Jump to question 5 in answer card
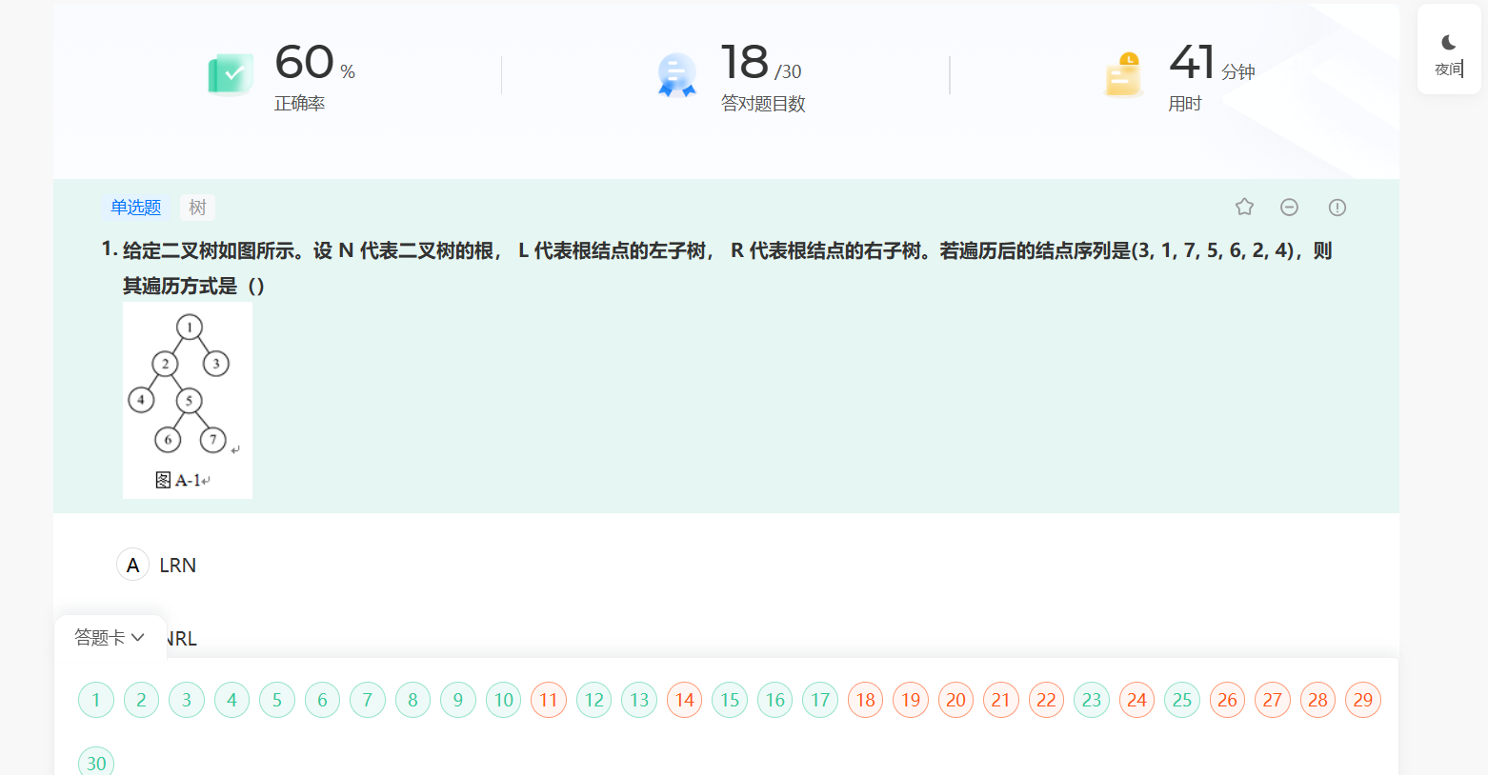The height and width of the screenshot is (775, 1488). [277, 700]
